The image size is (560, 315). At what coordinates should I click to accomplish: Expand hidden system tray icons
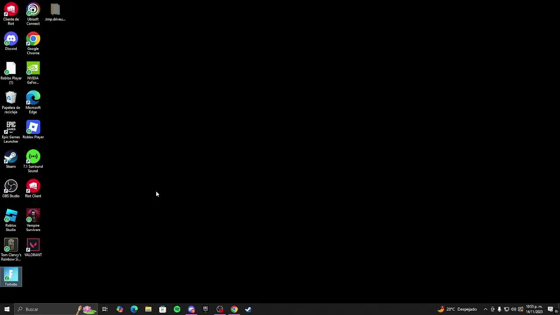(x=485, y=309)
